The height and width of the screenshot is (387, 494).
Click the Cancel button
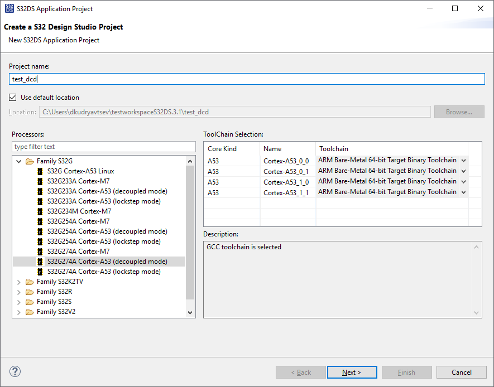click(461, 372)
